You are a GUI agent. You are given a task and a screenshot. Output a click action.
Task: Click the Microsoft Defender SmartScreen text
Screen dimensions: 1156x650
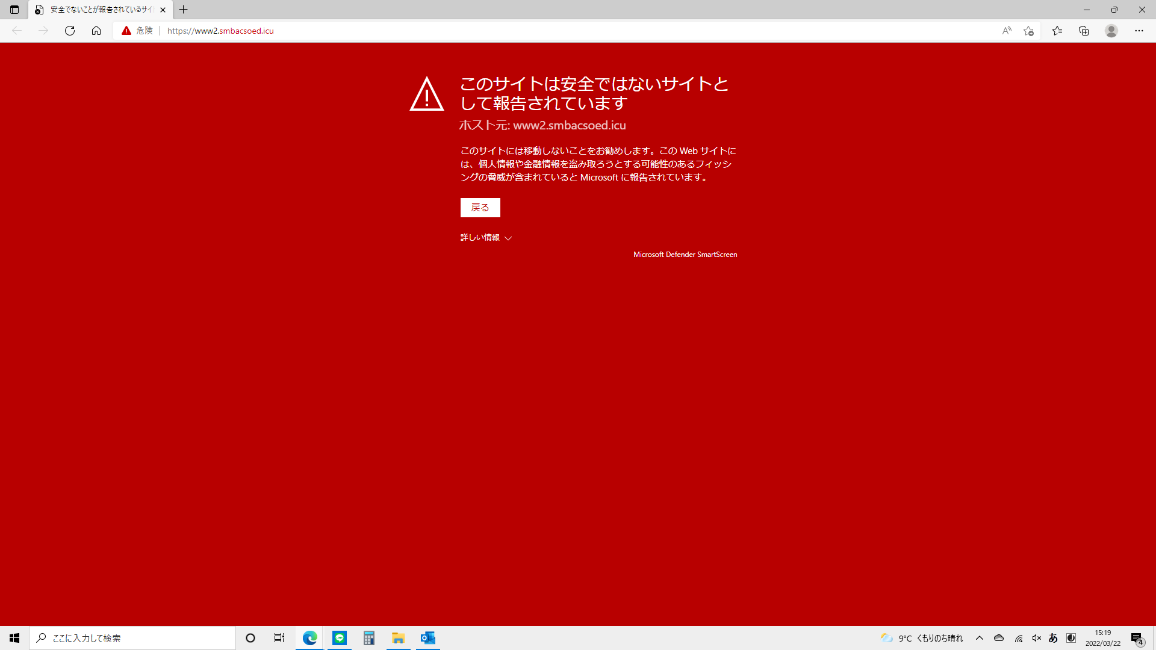(685, 255)
